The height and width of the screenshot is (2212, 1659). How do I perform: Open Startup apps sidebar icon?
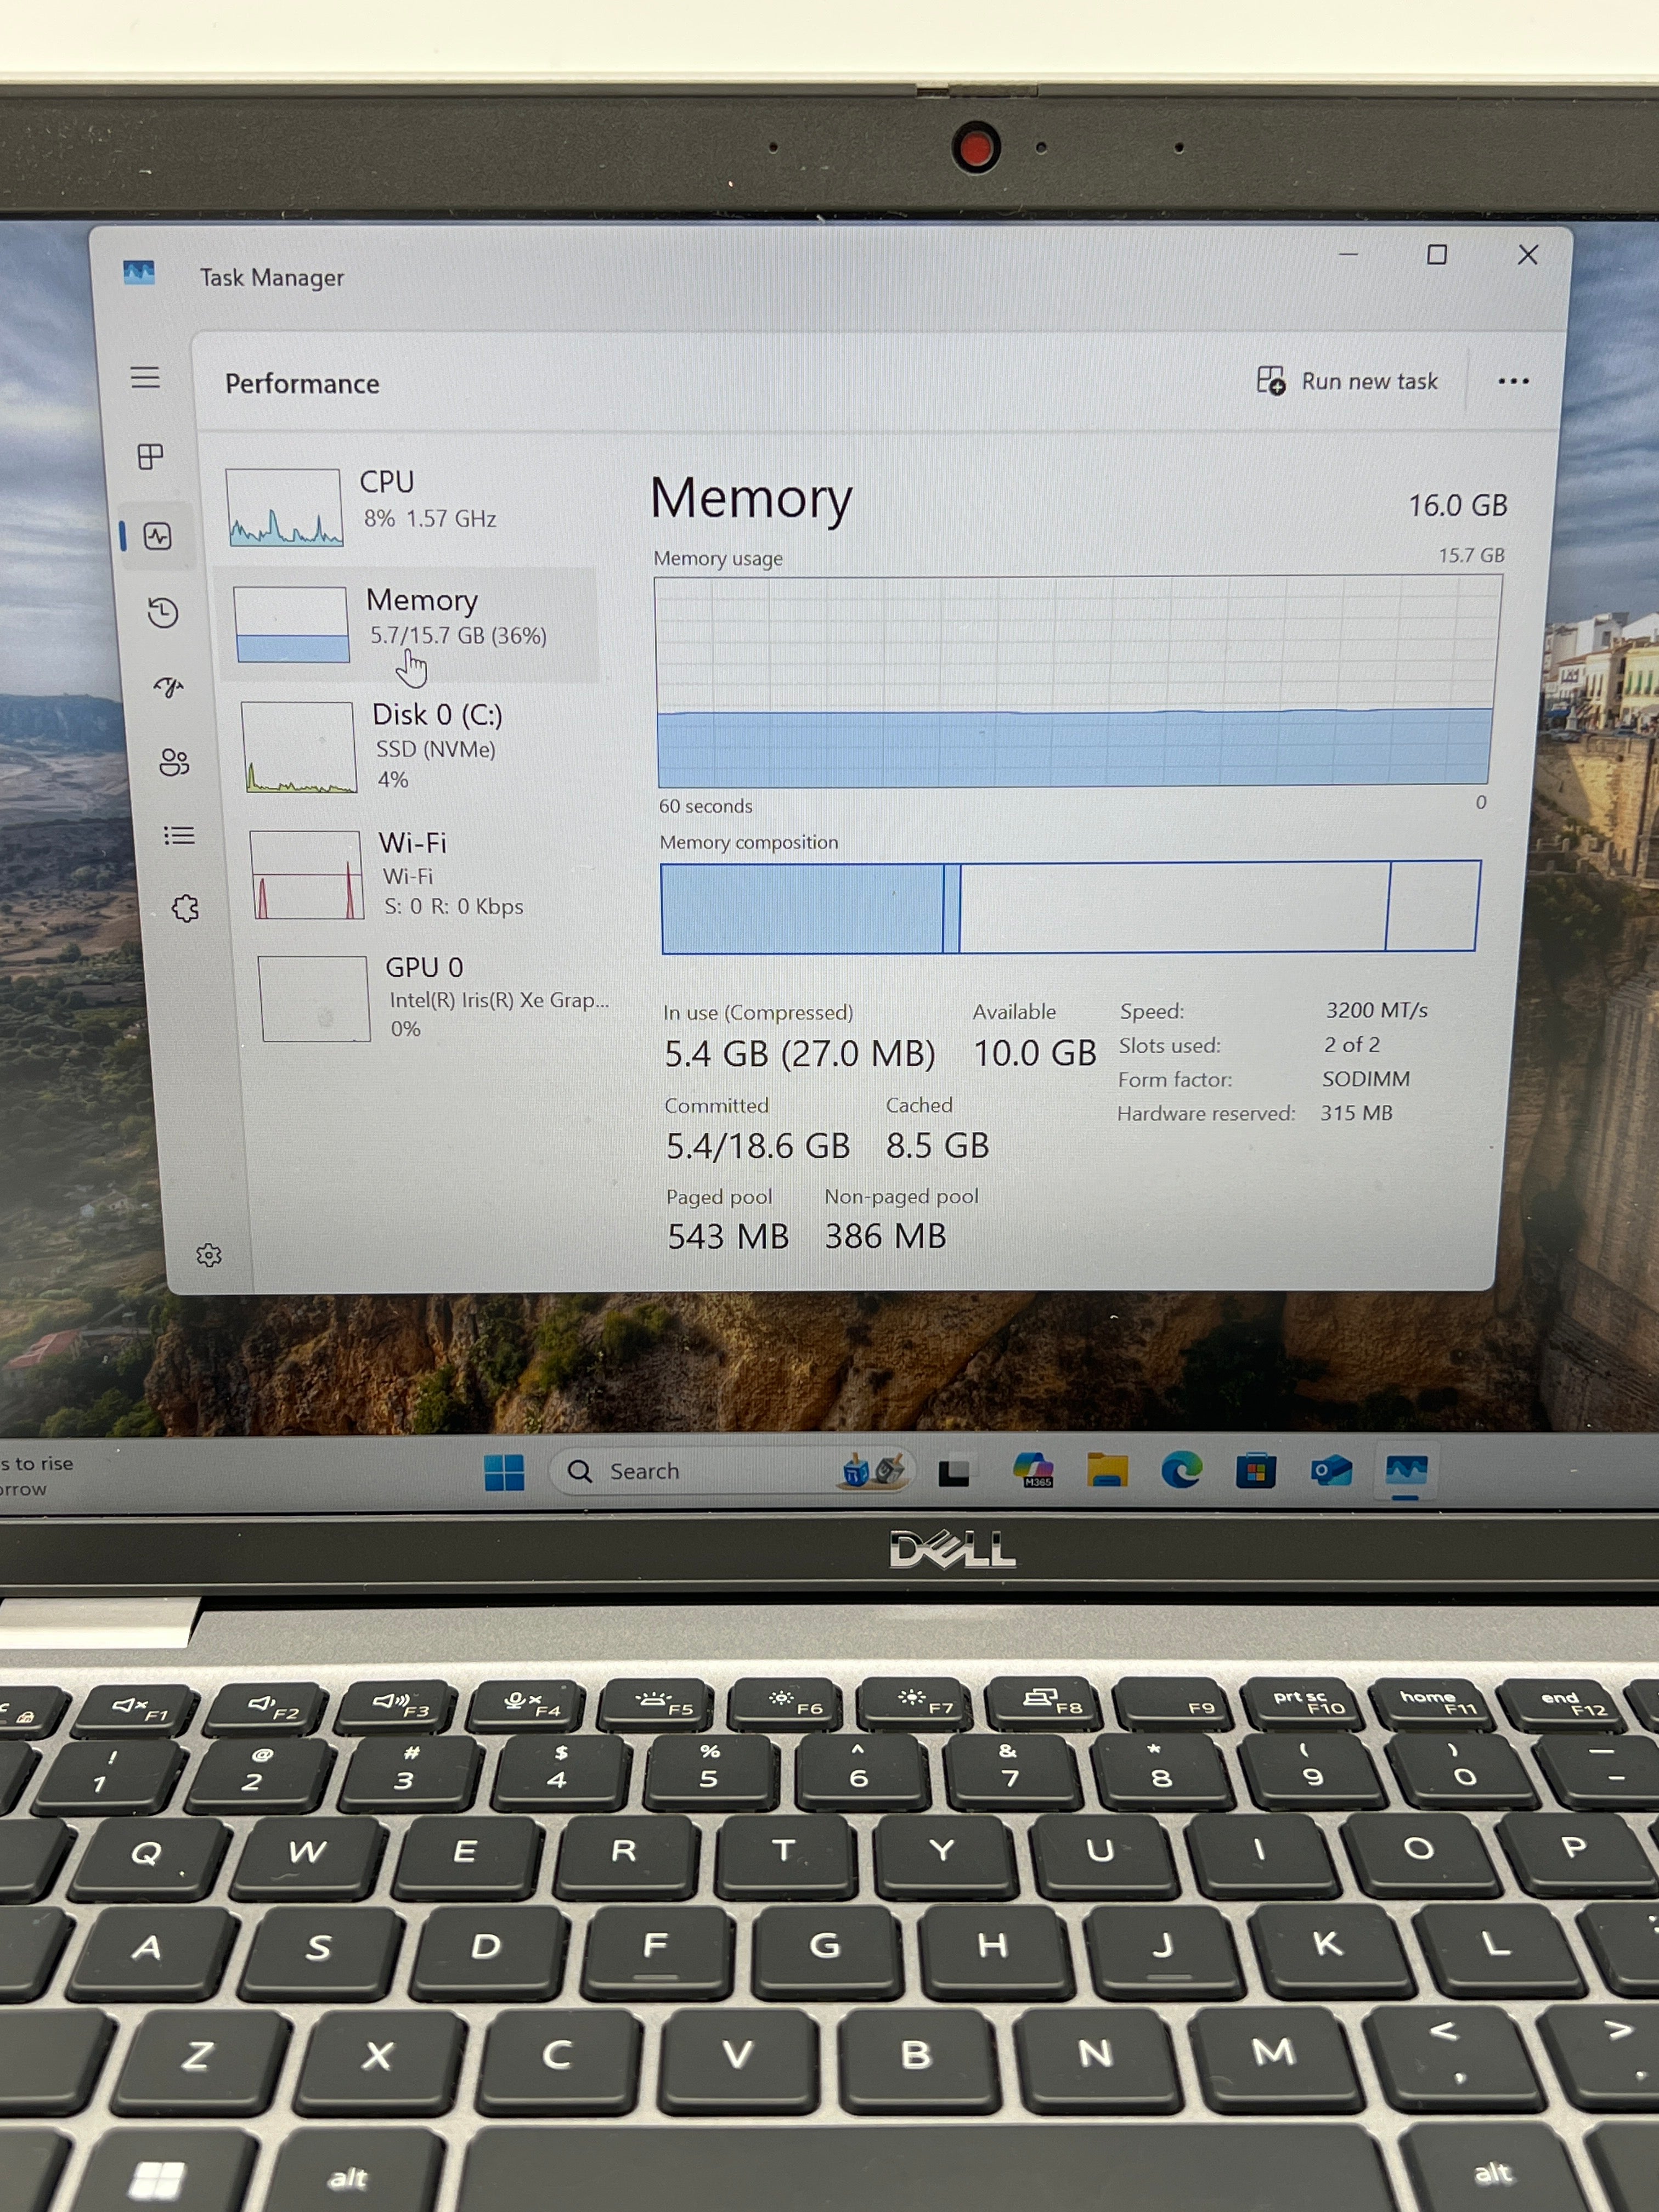tap(169, 687)
